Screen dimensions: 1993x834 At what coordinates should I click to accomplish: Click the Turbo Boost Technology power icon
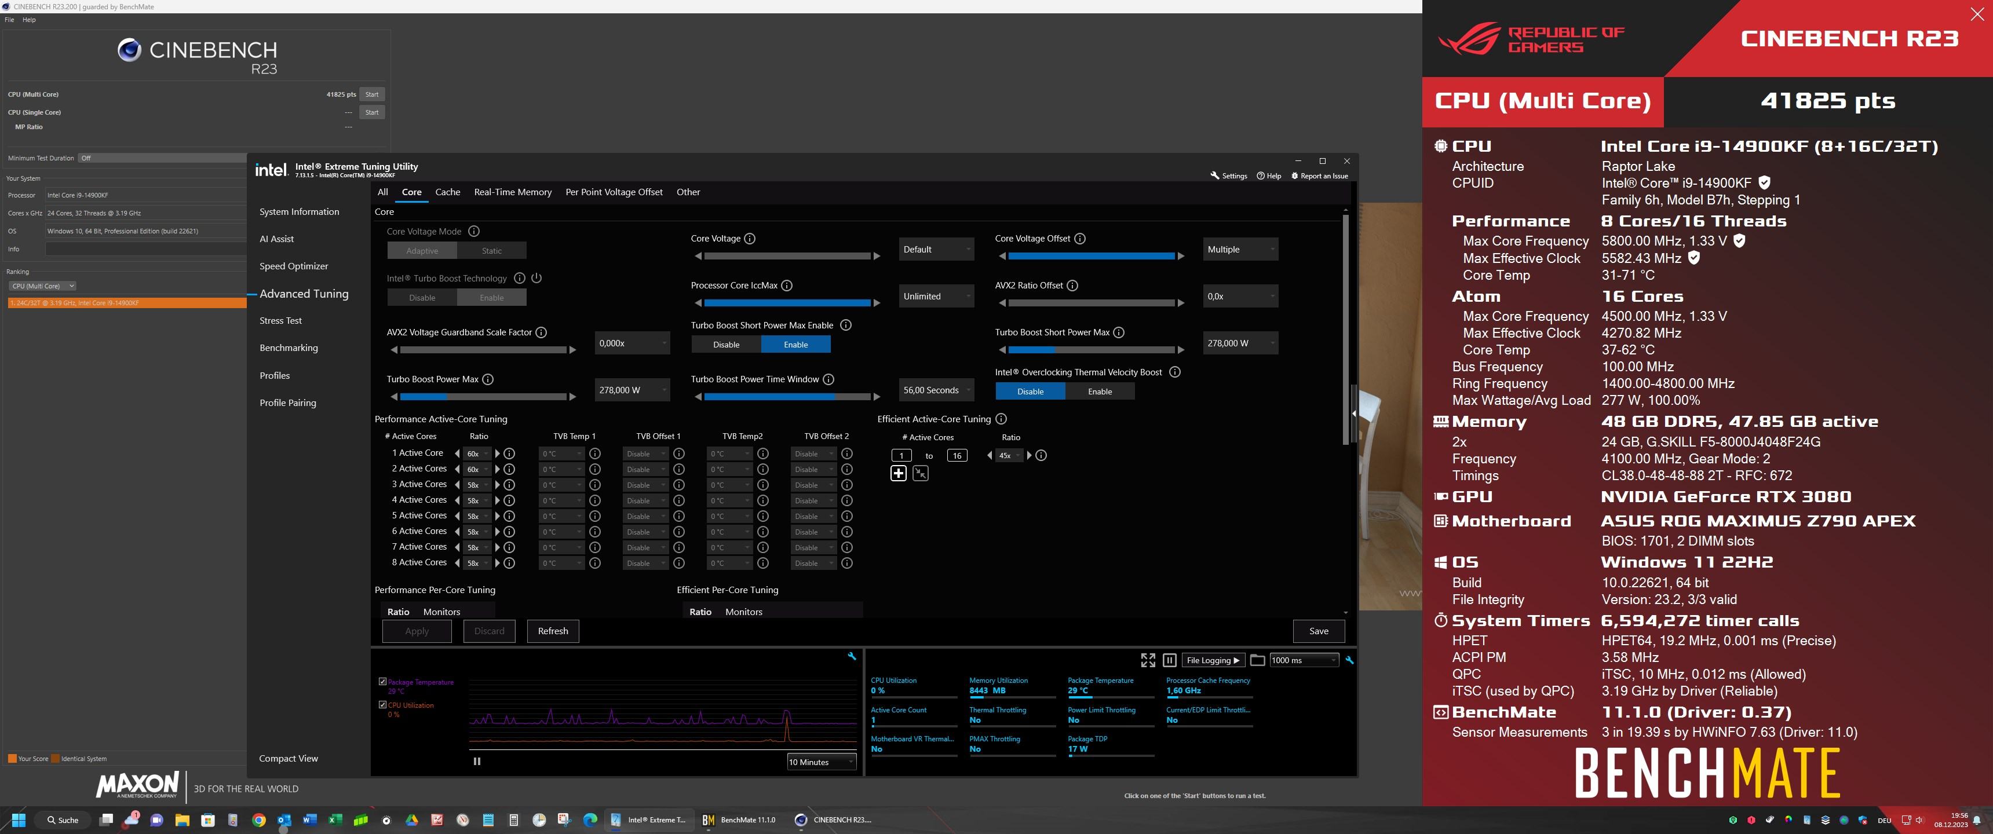coord(536,278)
